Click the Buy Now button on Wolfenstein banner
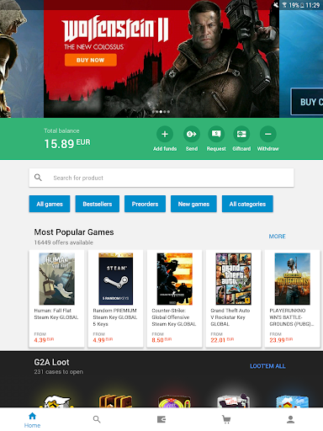Viewport: 323px width, 431px height. 91,60
